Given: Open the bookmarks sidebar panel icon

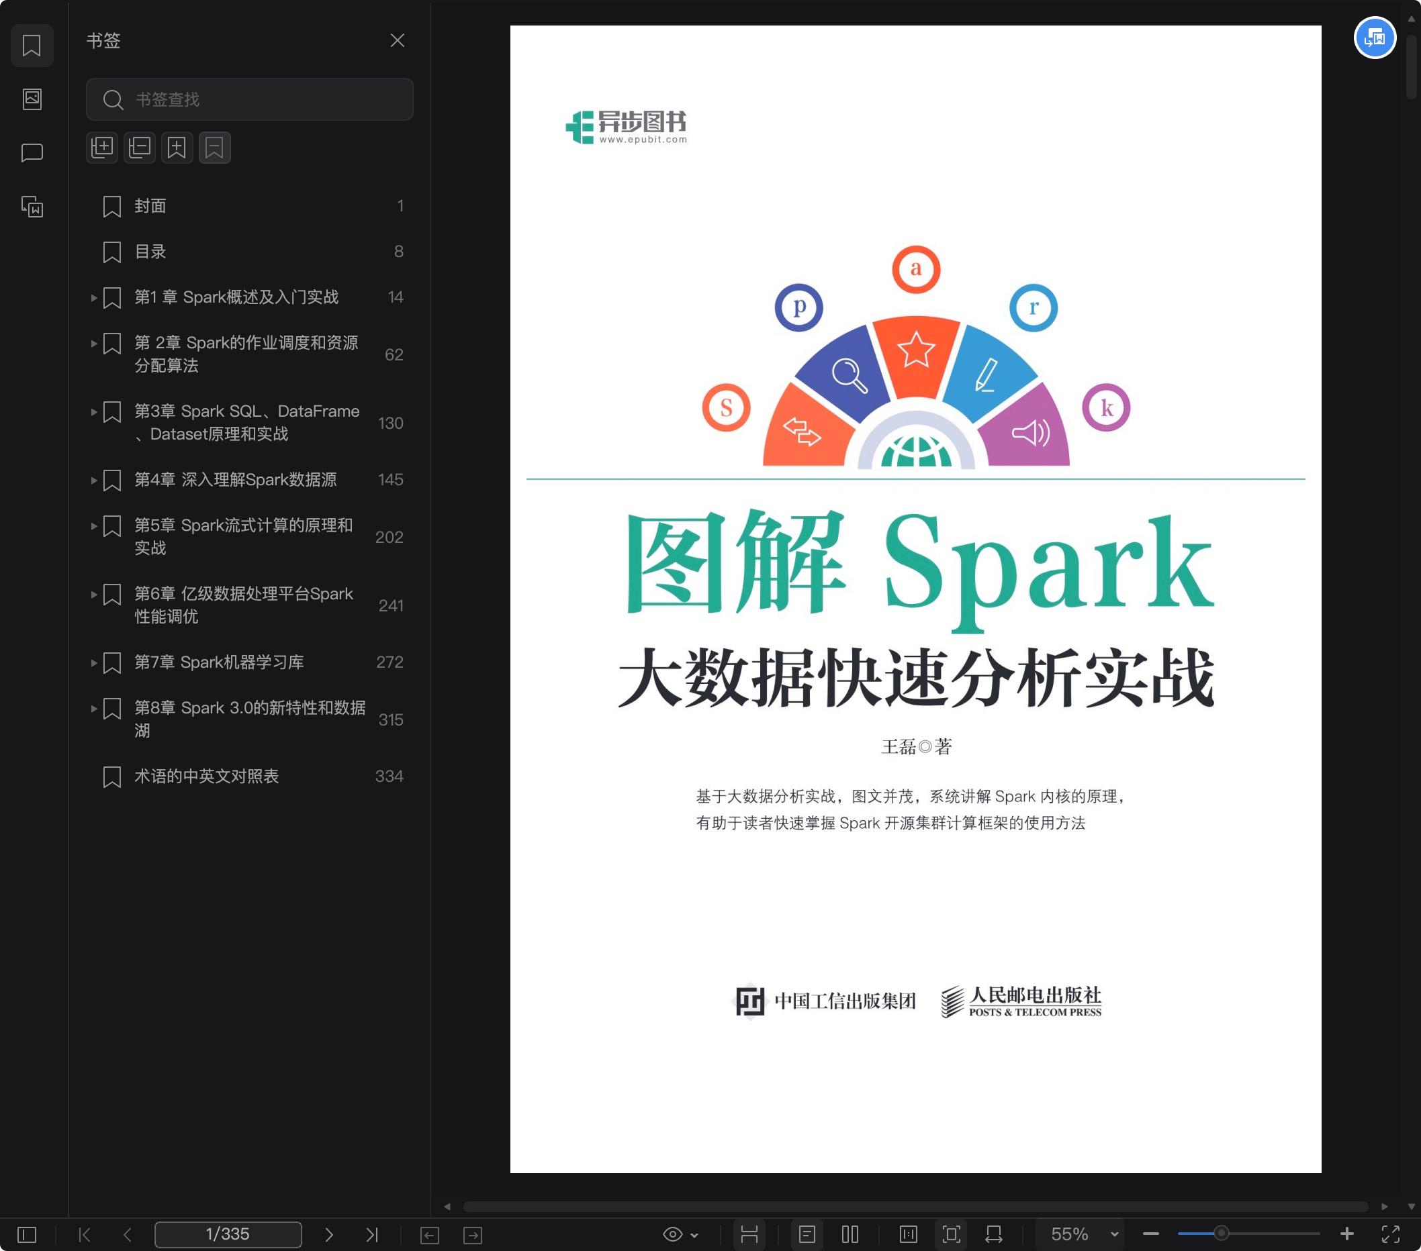Looking at the screenshot, I should point(32,46).
